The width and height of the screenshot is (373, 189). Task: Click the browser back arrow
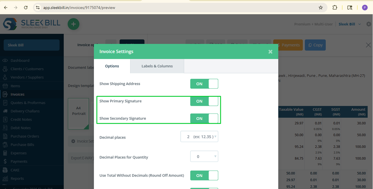6,8
